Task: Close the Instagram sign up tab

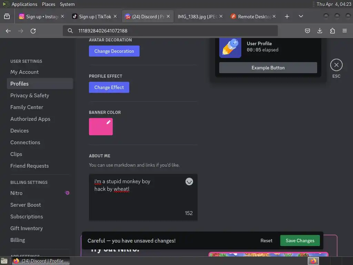Action: (63, 17)
